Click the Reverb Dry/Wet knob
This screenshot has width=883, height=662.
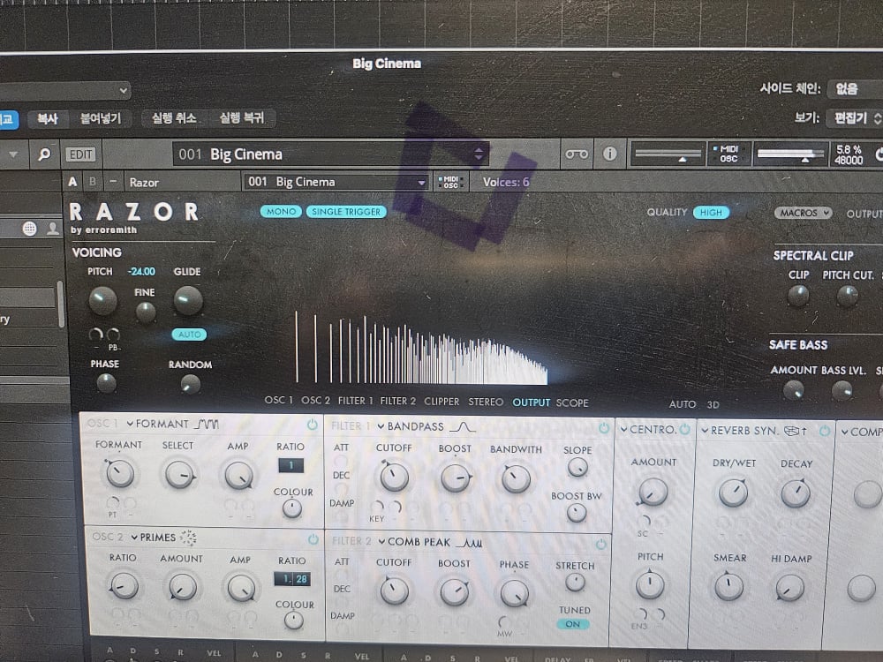point(733,493)
